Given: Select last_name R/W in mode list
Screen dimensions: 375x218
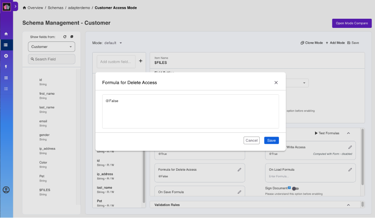Looking at the screenshot, I should tap(106, 190).
